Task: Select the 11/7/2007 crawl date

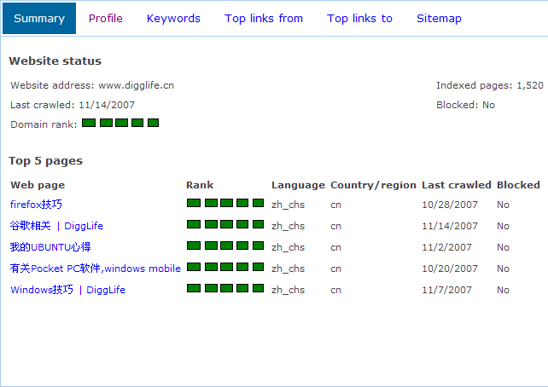Action: (446, 290)
